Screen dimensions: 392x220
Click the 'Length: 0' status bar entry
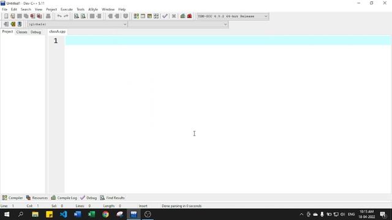pos(112,206)
